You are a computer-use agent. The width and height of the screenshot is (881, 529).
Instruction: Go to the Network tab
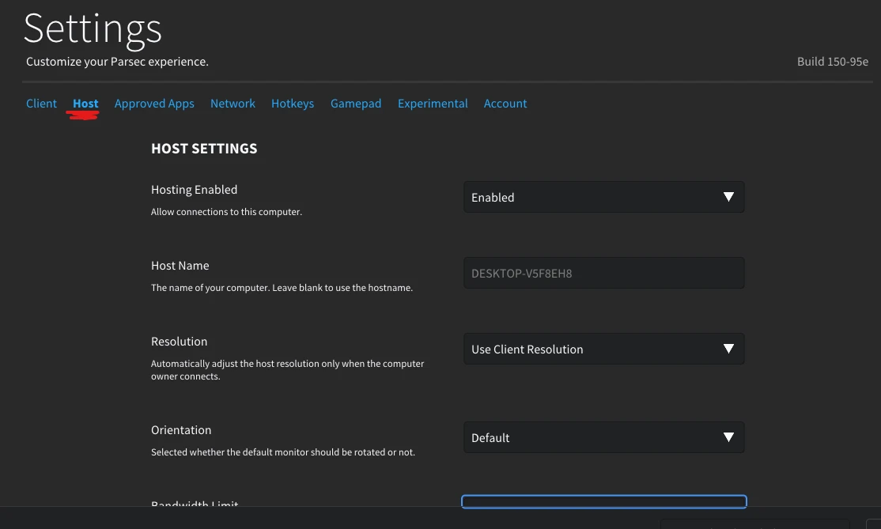coord(233,104)
